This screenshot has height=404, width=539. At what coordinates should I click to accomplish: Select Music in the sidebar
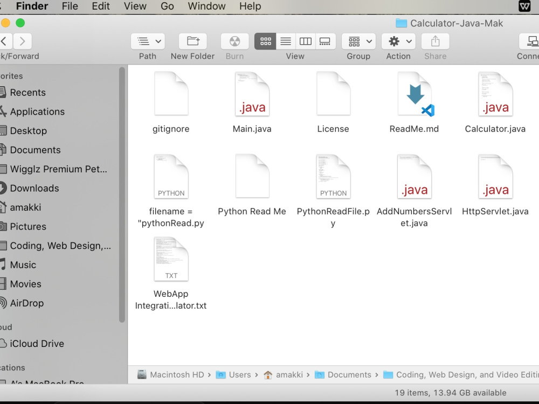[23, 265]
